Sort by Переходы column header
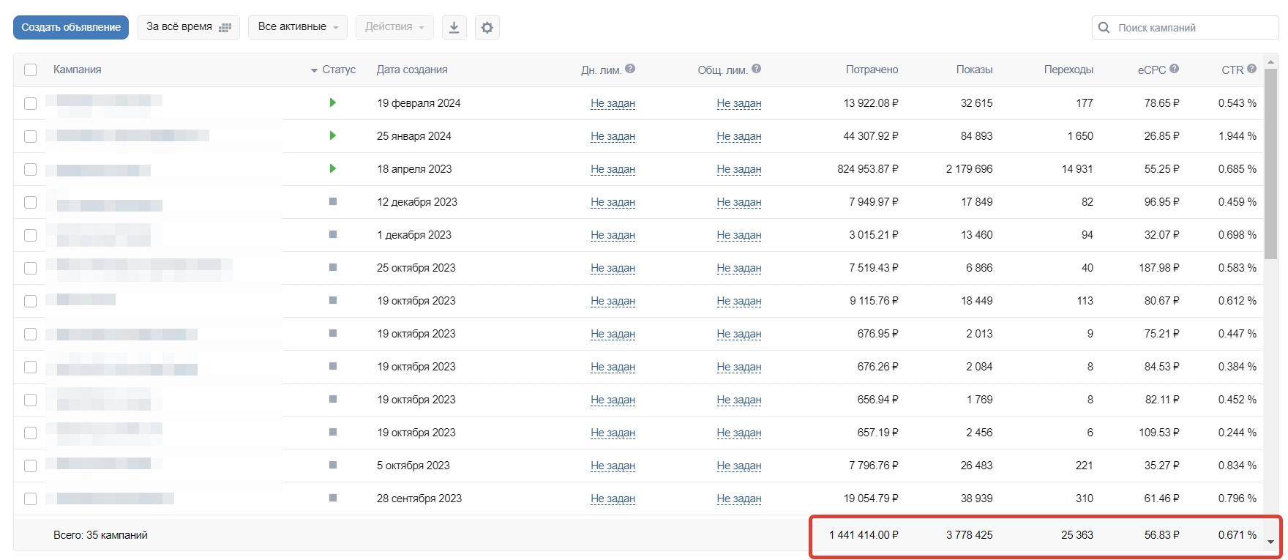 coord(1068,70)
